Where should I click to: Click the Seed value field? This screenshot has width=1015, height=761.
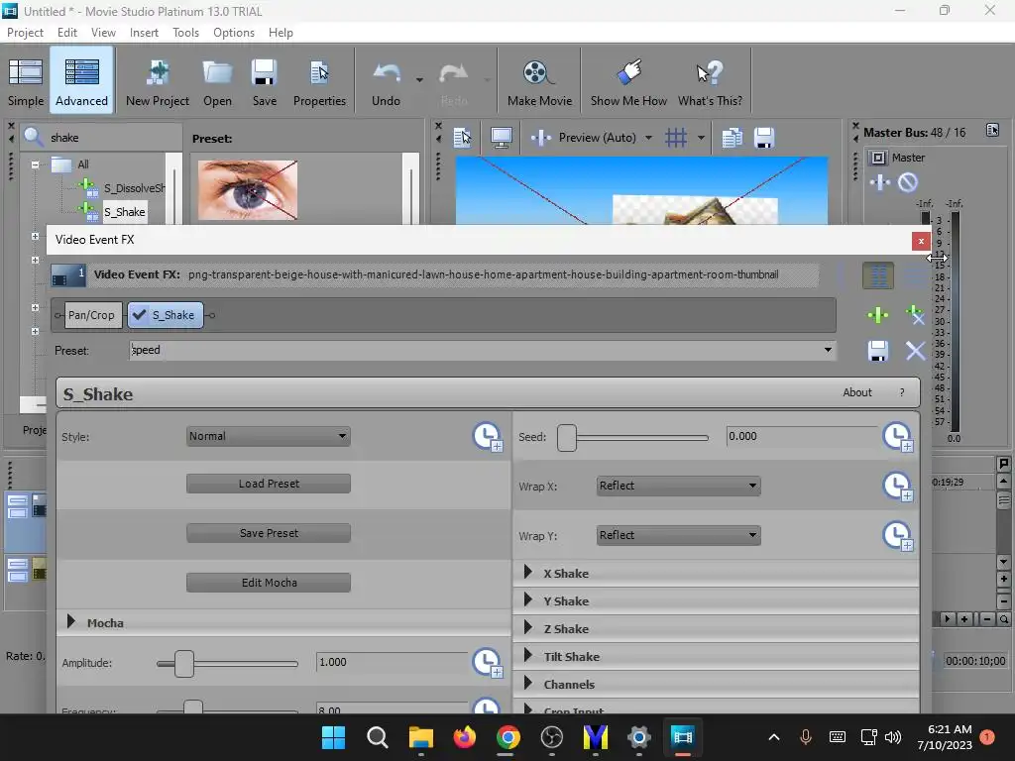[801, 436]
